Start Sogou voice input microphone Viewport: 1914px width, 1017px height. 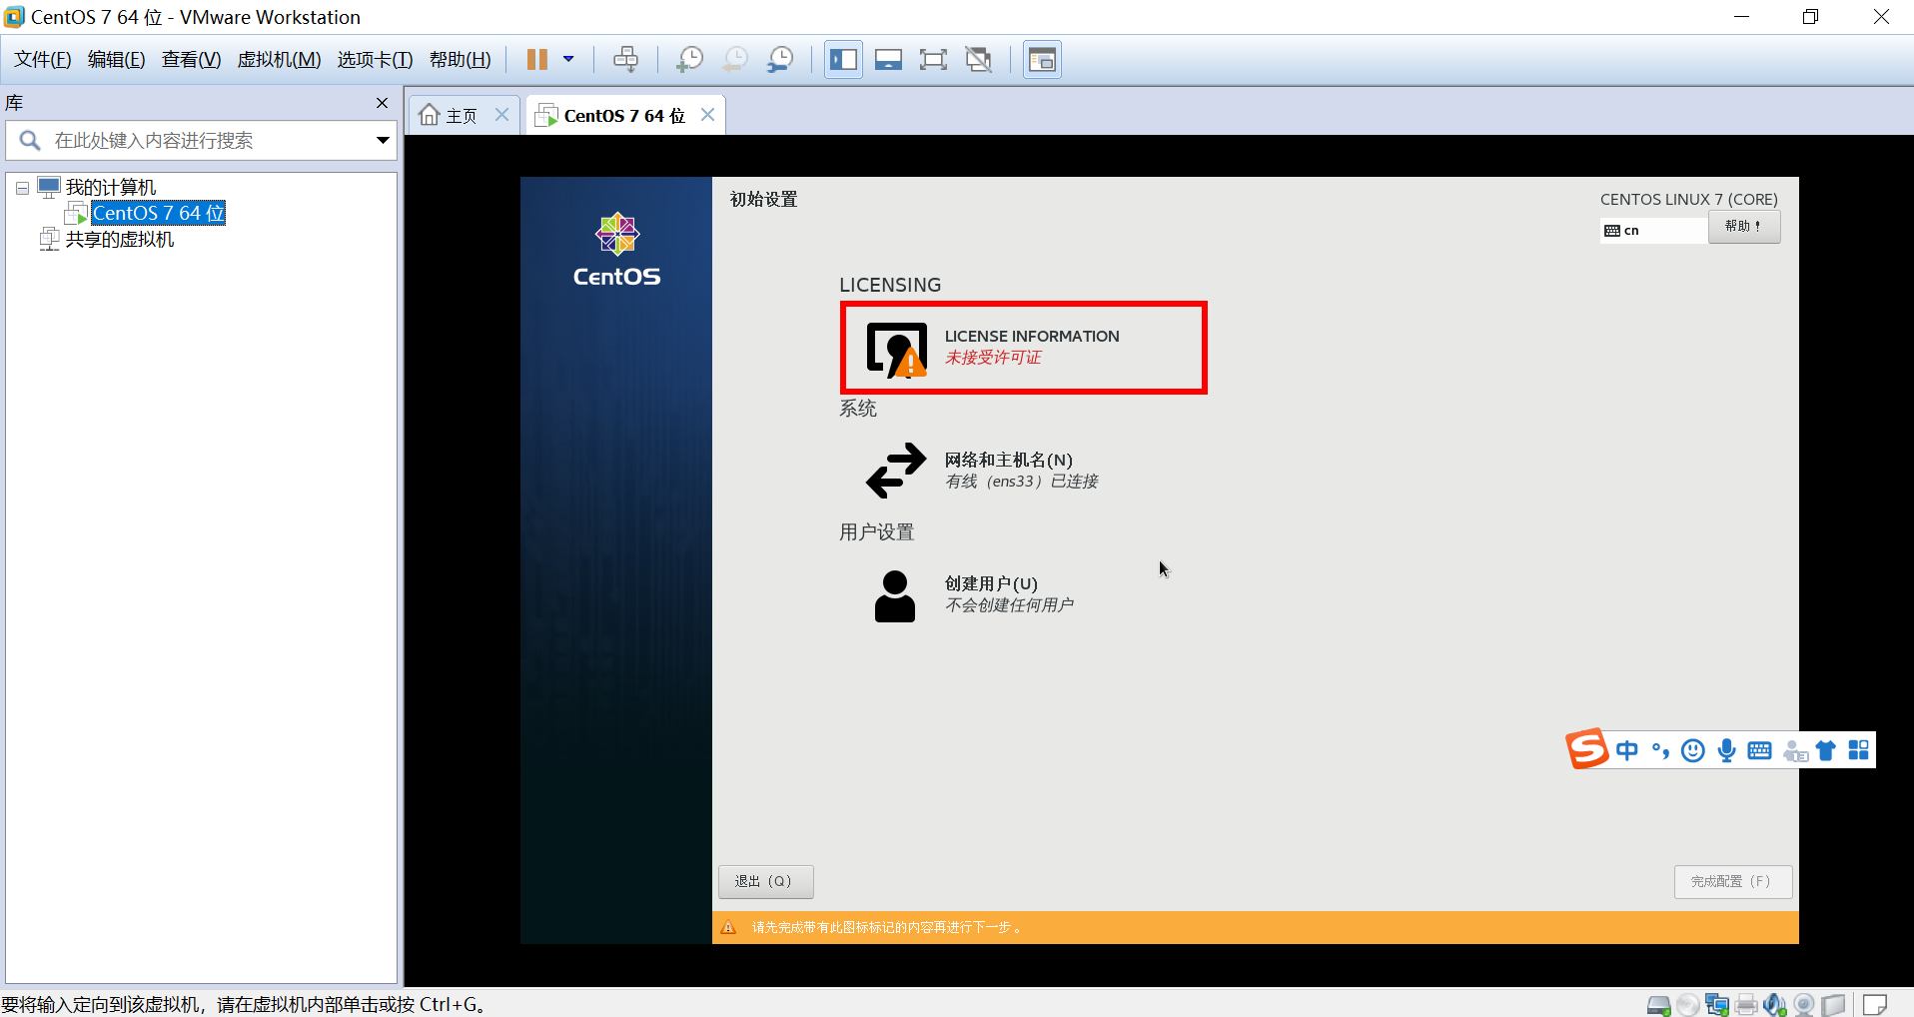point(1727,750)
